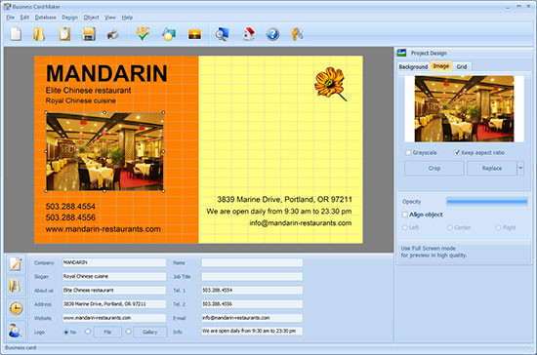The width and height of the screenshot is (537, 355).
Task: Select the 3839 Marine Drive address text
Action: 284,199
